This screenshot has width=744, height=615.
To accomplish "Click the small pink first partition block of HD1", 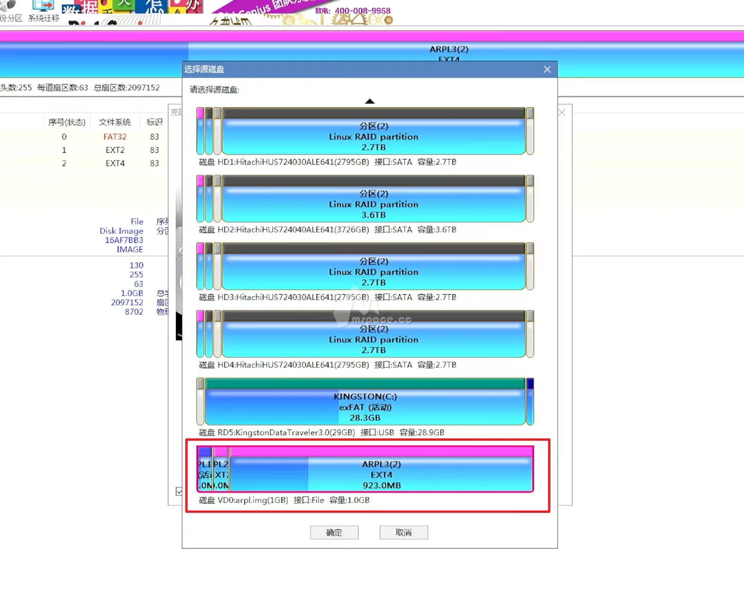I will coord(200,131).
